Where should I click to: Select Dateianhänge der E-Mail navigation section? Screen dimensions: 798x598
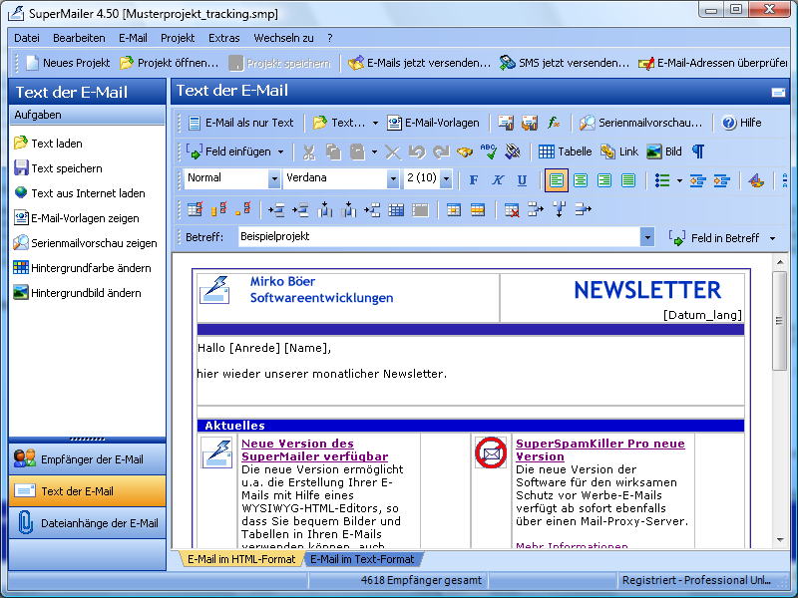[87, 523]
